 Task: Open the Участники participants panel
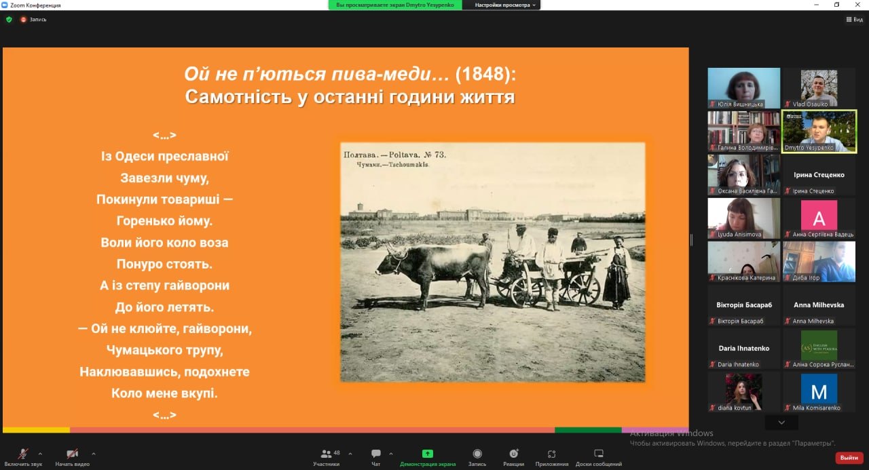pos(327,457)
